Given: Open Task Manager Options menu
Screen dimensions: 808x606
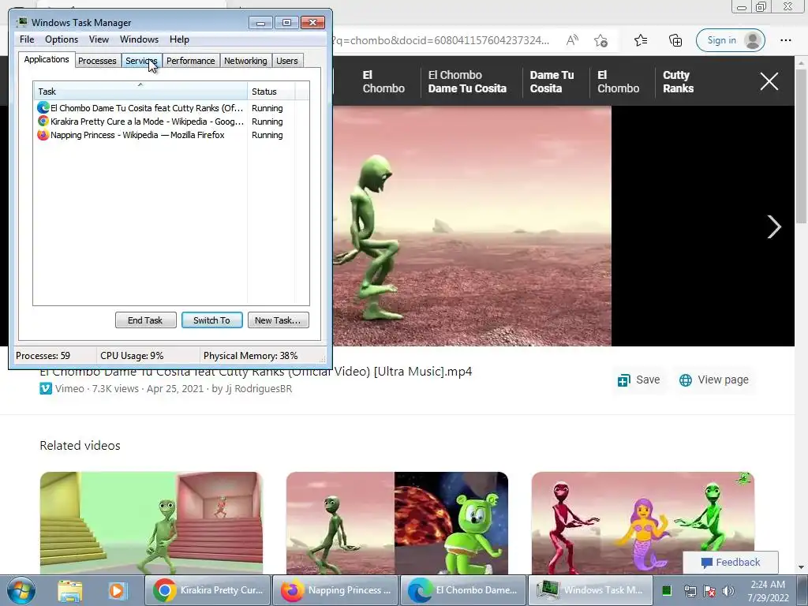Looking at the screenshot, I should coord(62,39).
